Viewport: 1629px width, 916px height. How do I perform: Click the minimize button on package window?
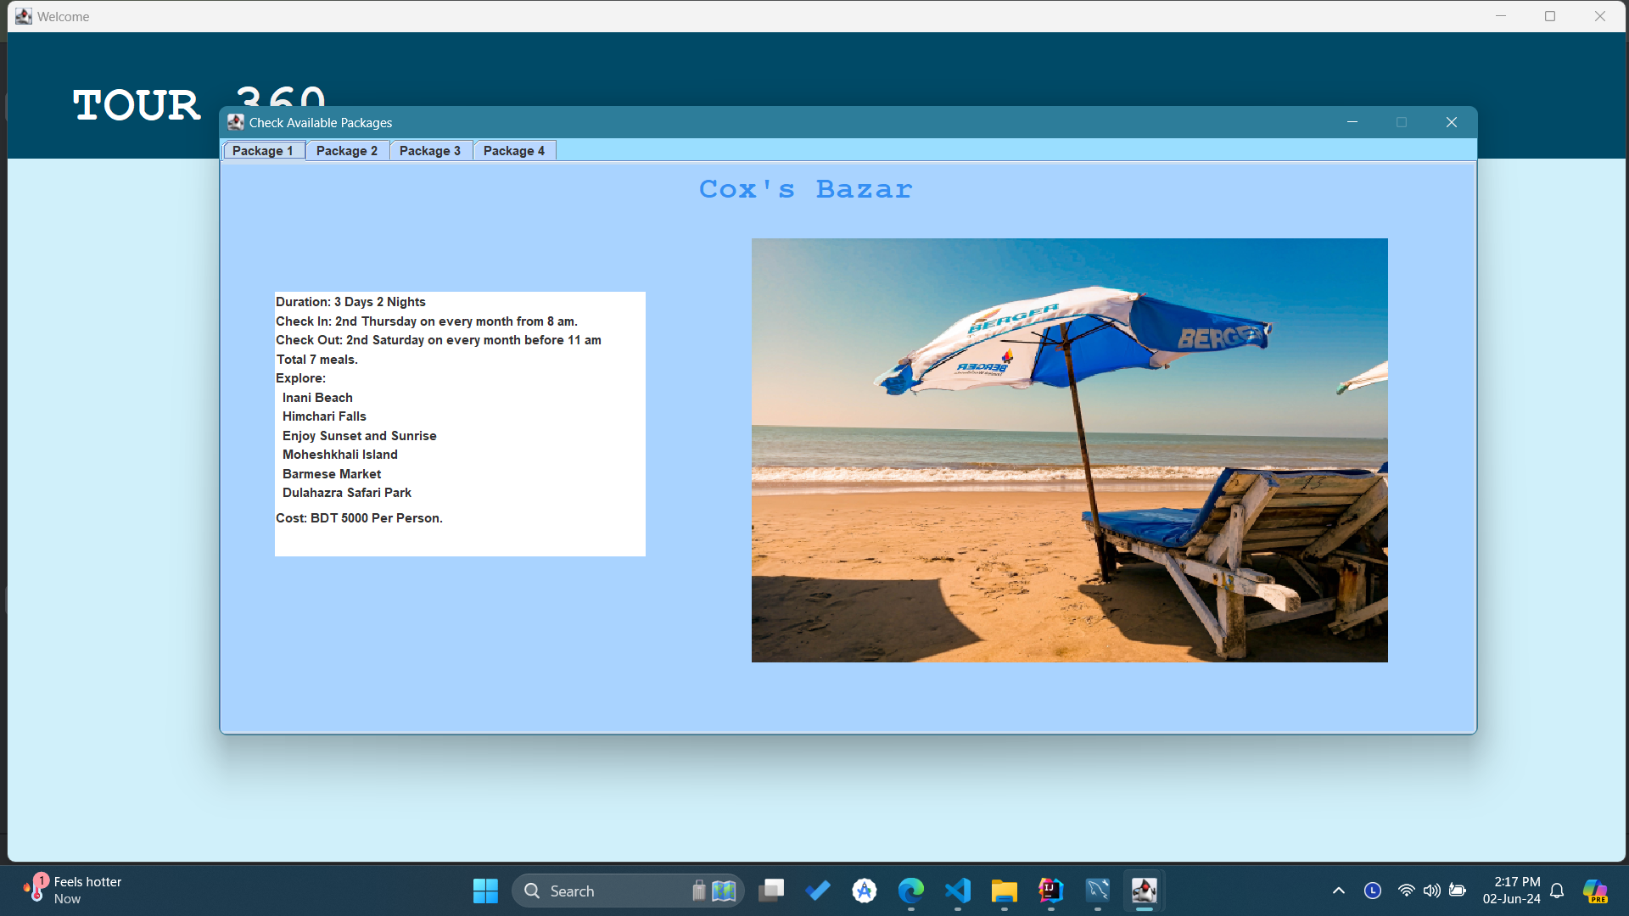[1352, 123]
